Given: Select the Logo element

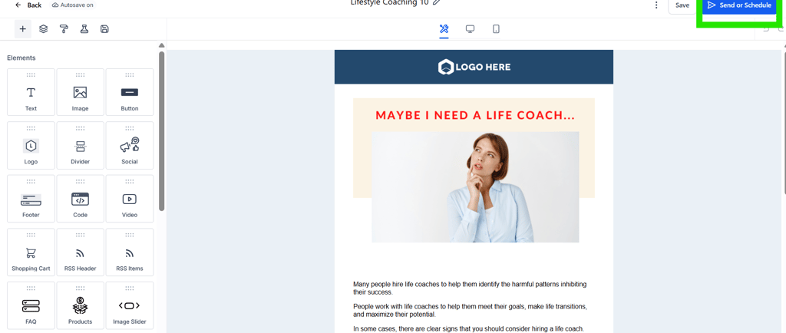Looking at the screenshot, I should 31,145.
